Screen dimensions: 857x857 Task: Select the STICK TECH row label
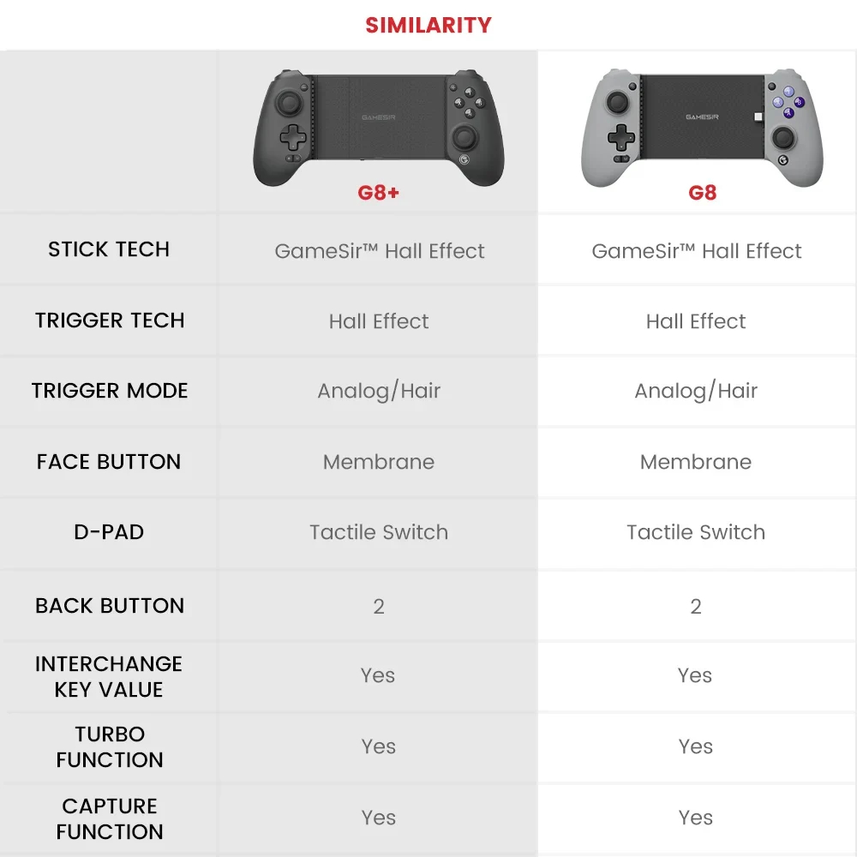(109, 249)
